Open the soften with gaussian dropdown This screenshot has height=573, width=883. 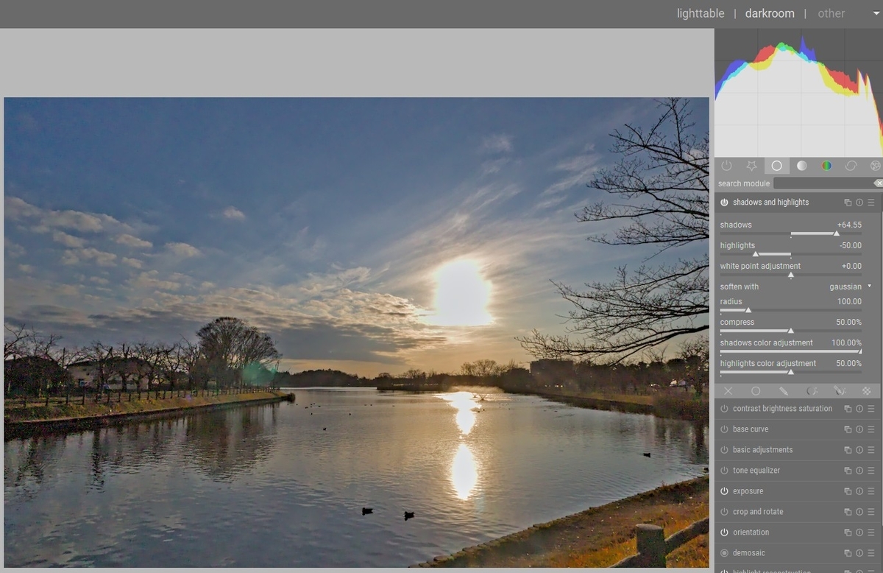point(795,286)
